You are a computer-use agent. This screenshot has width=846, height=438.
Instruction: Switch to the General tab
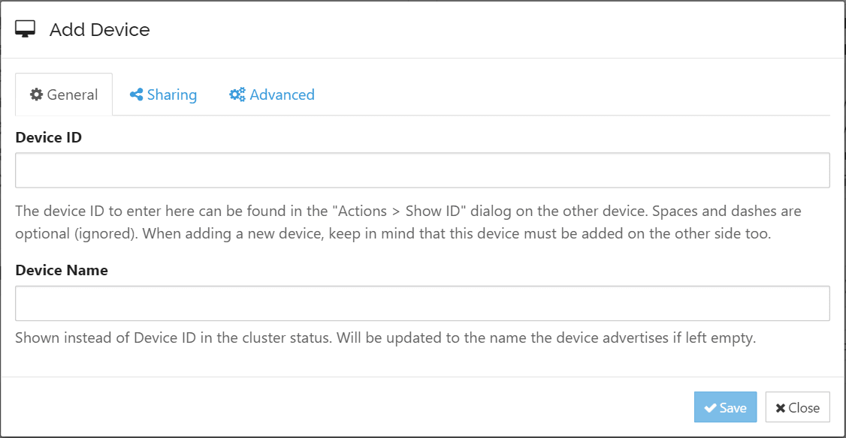(64, 94)
